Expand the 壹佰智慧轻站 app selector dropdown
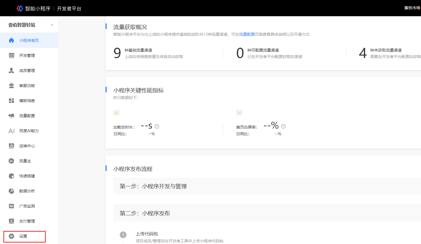This screenshot has width=421, height=244. pyautogui.click(x=52, y=25)
